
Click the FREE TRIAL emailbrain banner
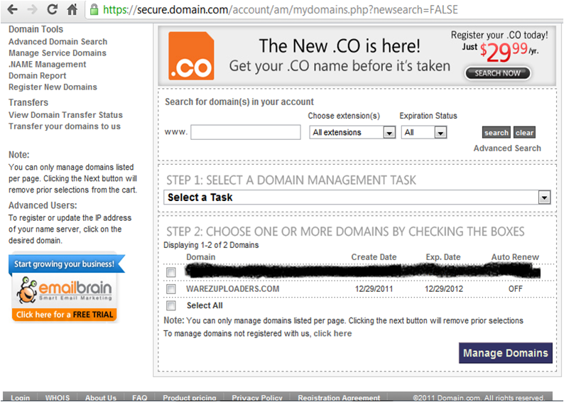(65, 315)
